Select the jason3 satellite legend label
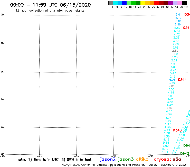Screen dimensions: 190x167 pyautogui.click(x=126, y=159)
